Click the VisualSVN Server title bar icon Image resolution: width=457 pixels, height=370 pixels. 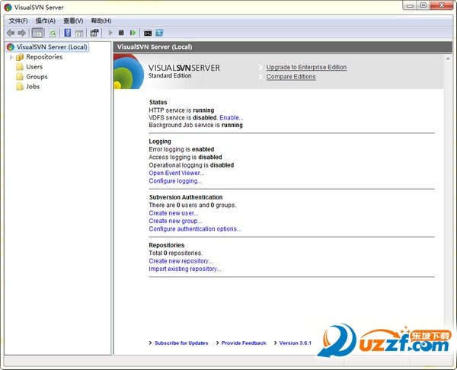tap(8, 8)
